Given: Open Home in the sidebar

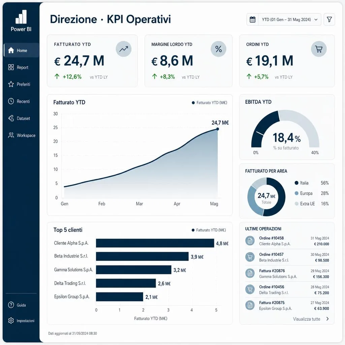Looking at the screenshot, I should (x=22, y=51).
